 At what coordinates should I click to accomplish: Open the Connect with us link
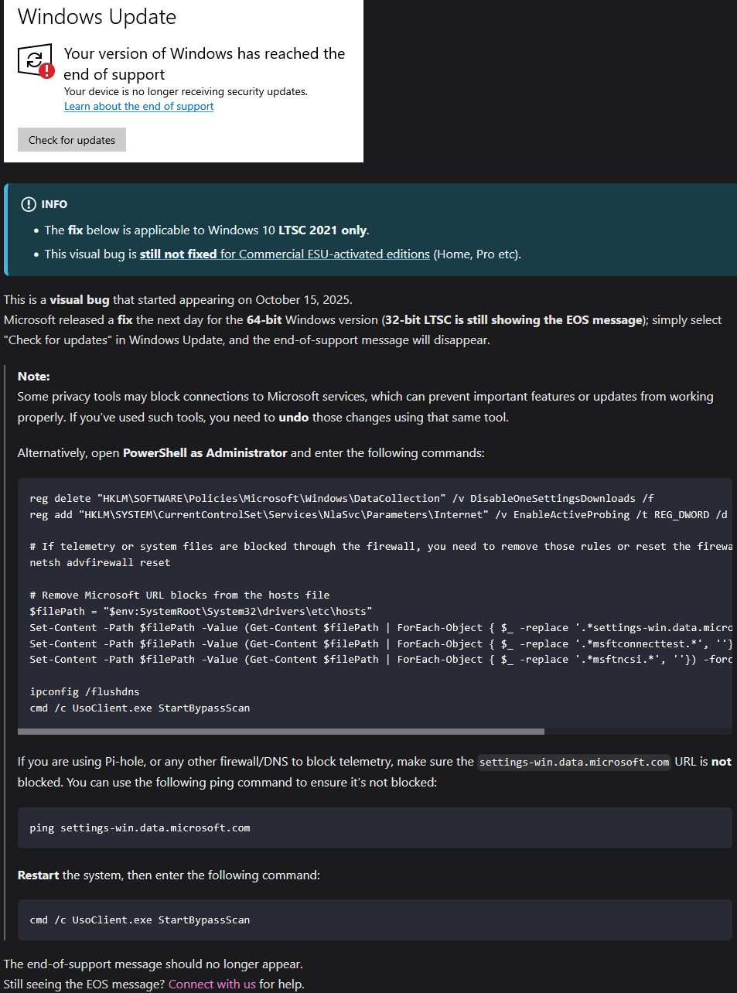coord(212,984)
